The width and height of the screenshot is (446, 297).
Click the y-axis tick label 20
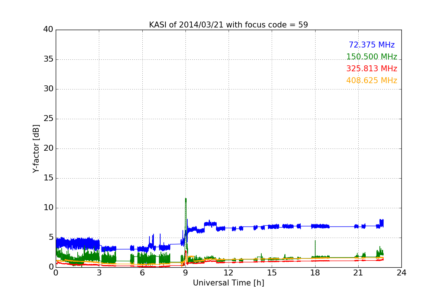pos(48,148)
